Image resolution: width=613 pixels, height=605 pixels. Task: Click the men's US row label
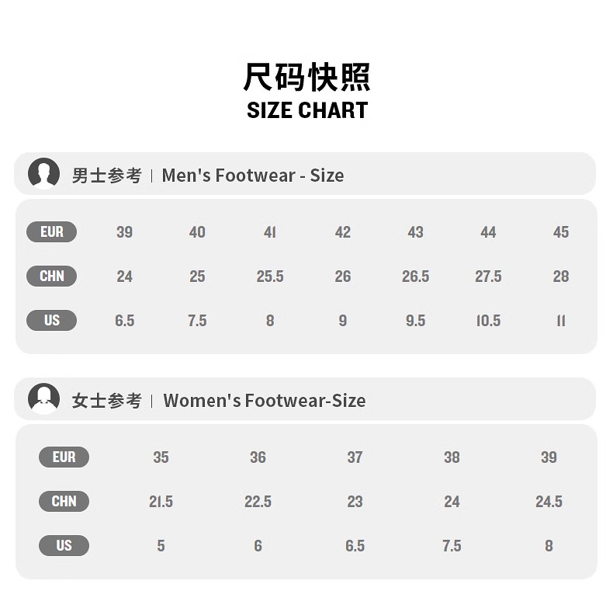(x=52, y=320)
